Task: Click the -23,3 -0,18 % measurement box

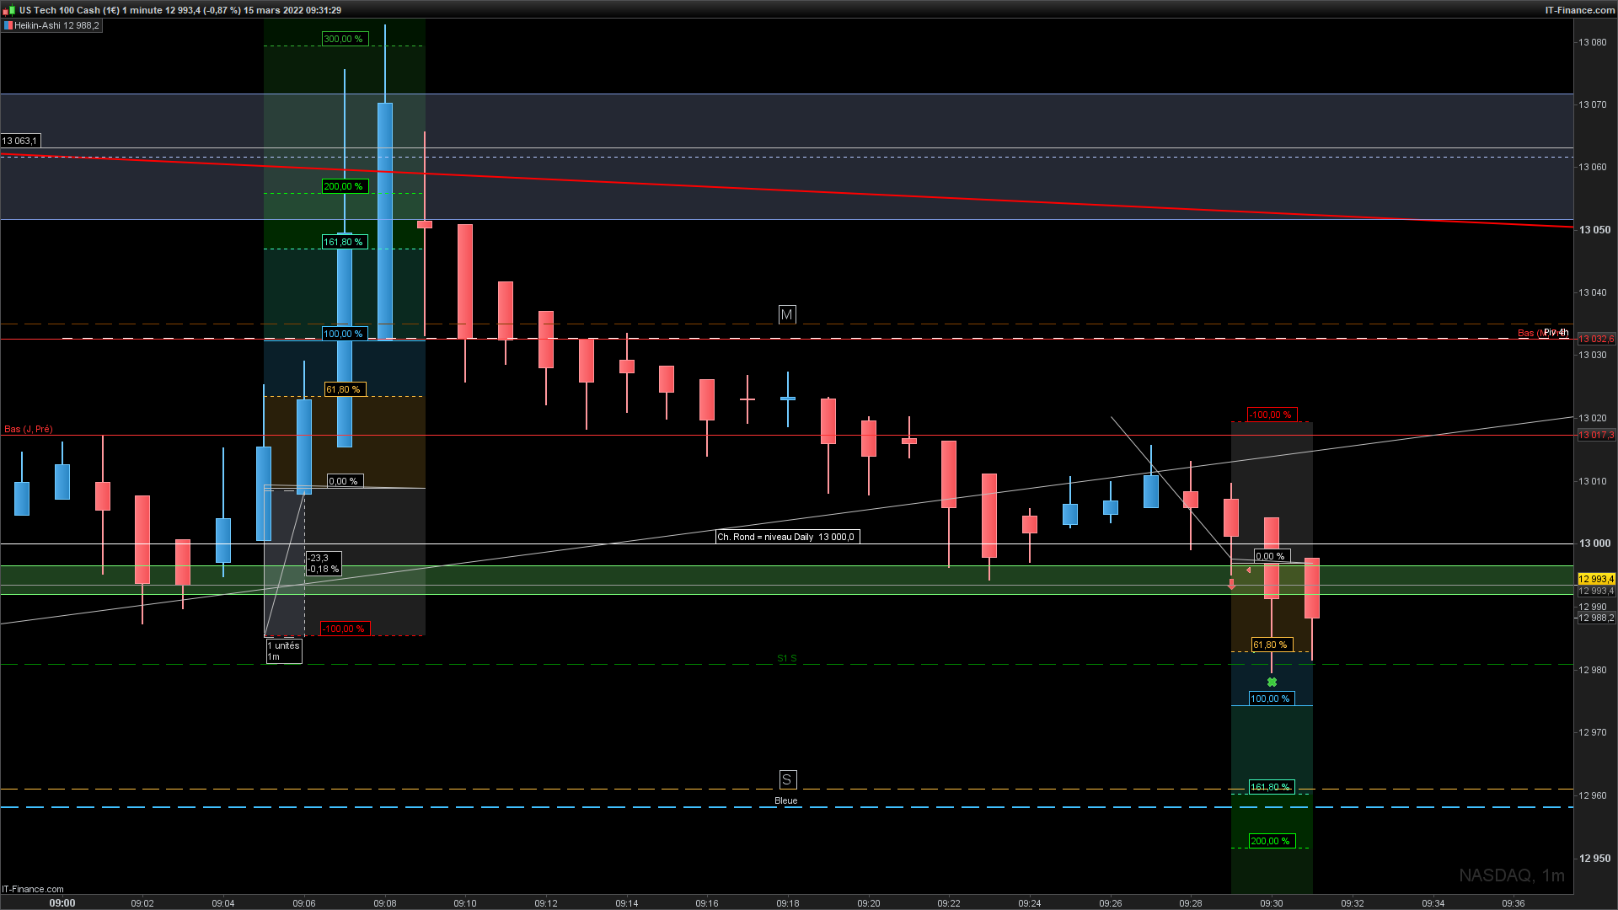Action: click(323, 563)
